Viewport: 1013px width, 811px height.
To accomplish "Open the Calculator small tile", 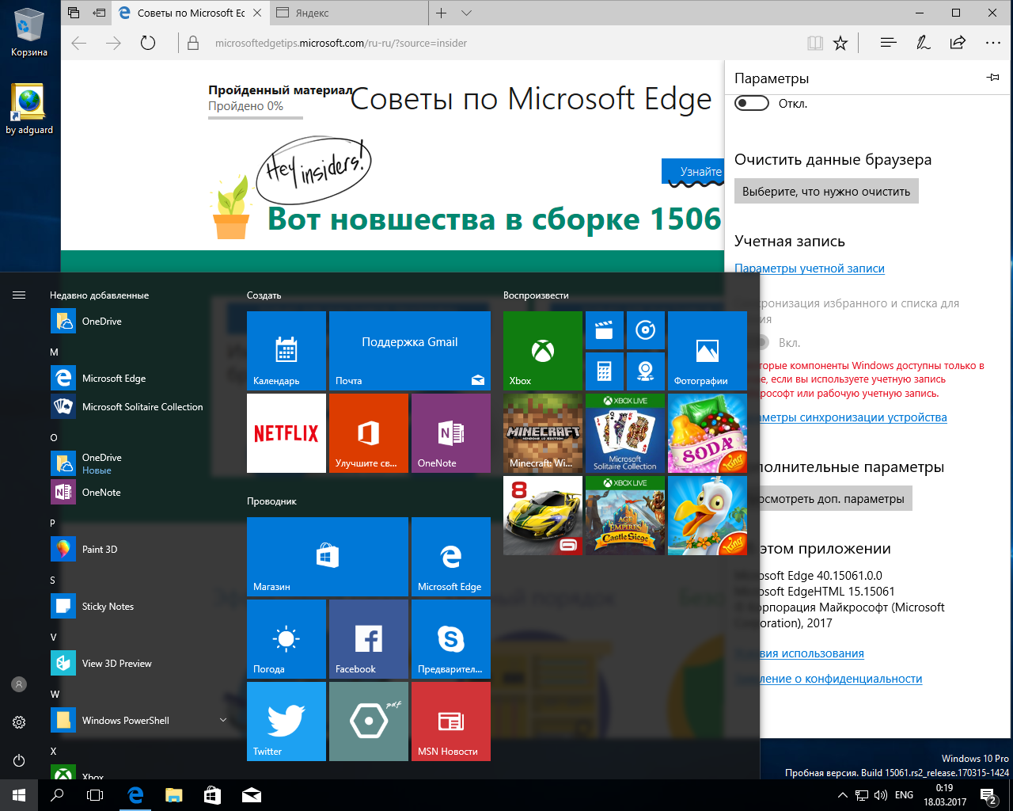I will coord(605,371).
